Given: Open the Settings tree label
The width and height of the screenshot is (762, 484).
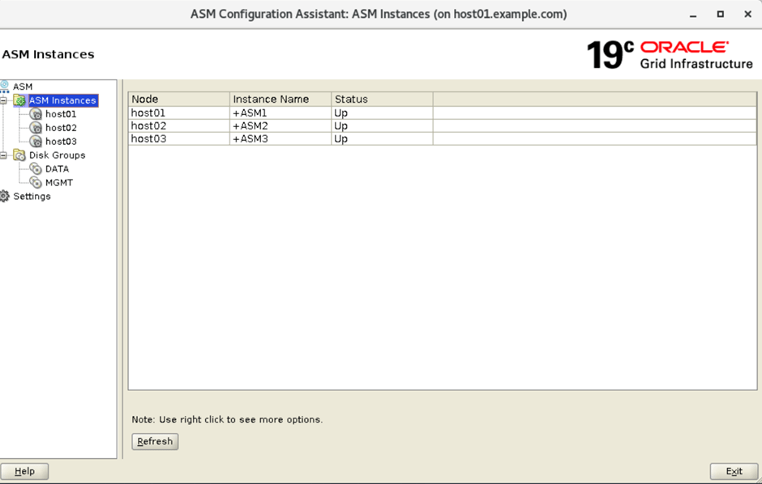Looking at the screenshot, I should 32,197.
